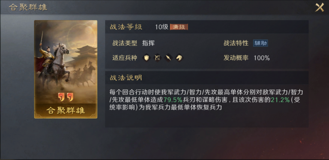Tap the 满级 max level badge

coord(179,27)
